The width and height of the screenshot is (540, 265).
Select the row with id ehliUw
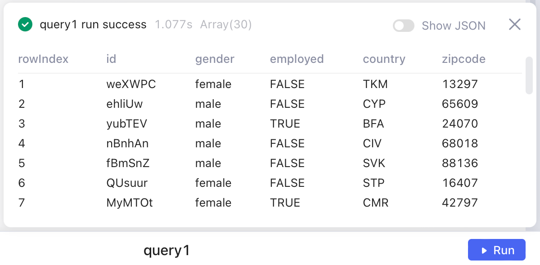[124, 104]
